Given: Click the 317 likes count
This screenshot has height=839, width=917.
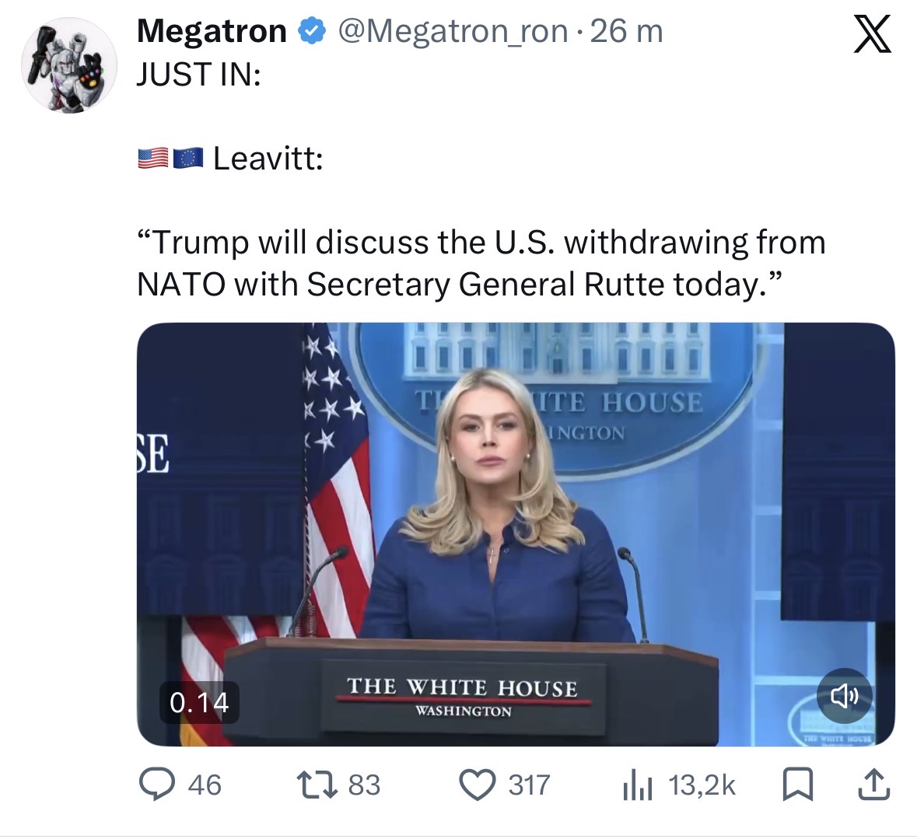Looking at the screenshot, I should click(529, 785).
